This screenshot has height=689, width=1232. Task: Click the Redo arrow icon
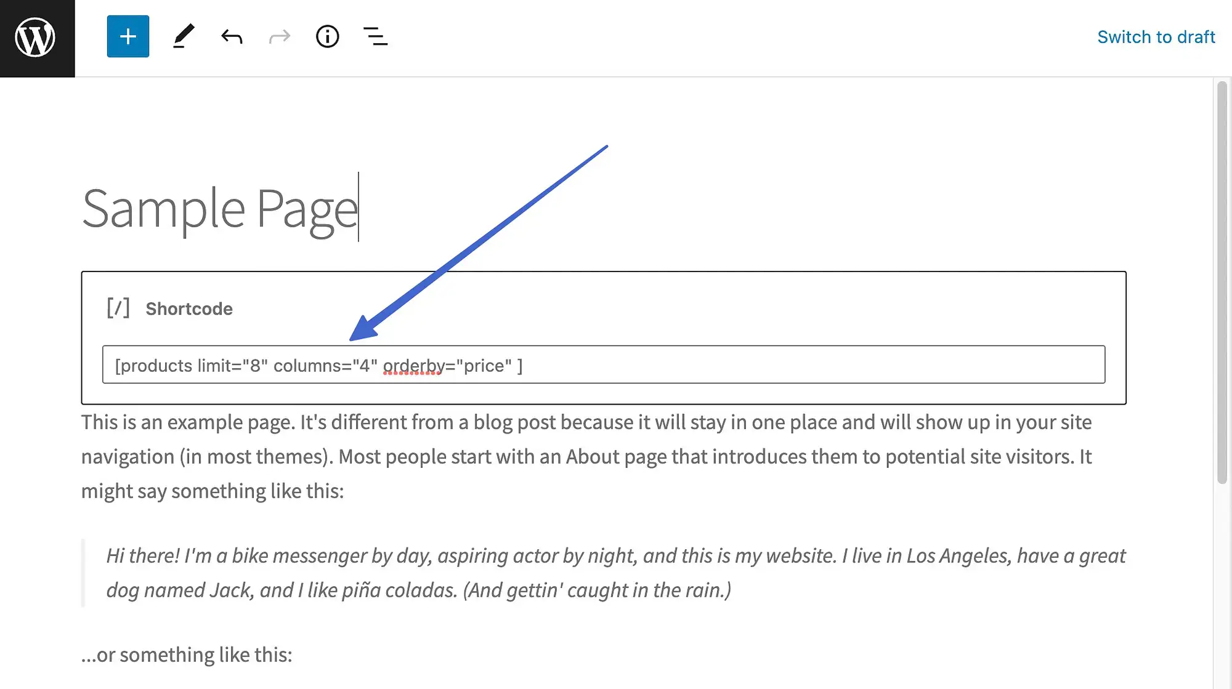279,37
